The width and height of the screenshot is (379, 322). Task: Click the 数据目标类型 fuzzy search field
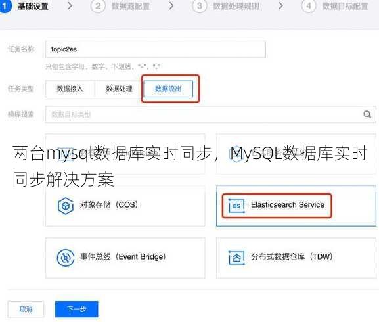(x=210, y=114)
